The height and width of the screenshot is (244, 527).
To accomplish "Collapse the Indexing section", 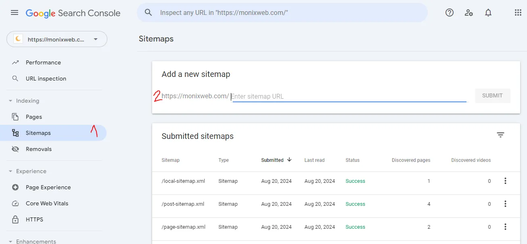I will (x=10, y=101).
